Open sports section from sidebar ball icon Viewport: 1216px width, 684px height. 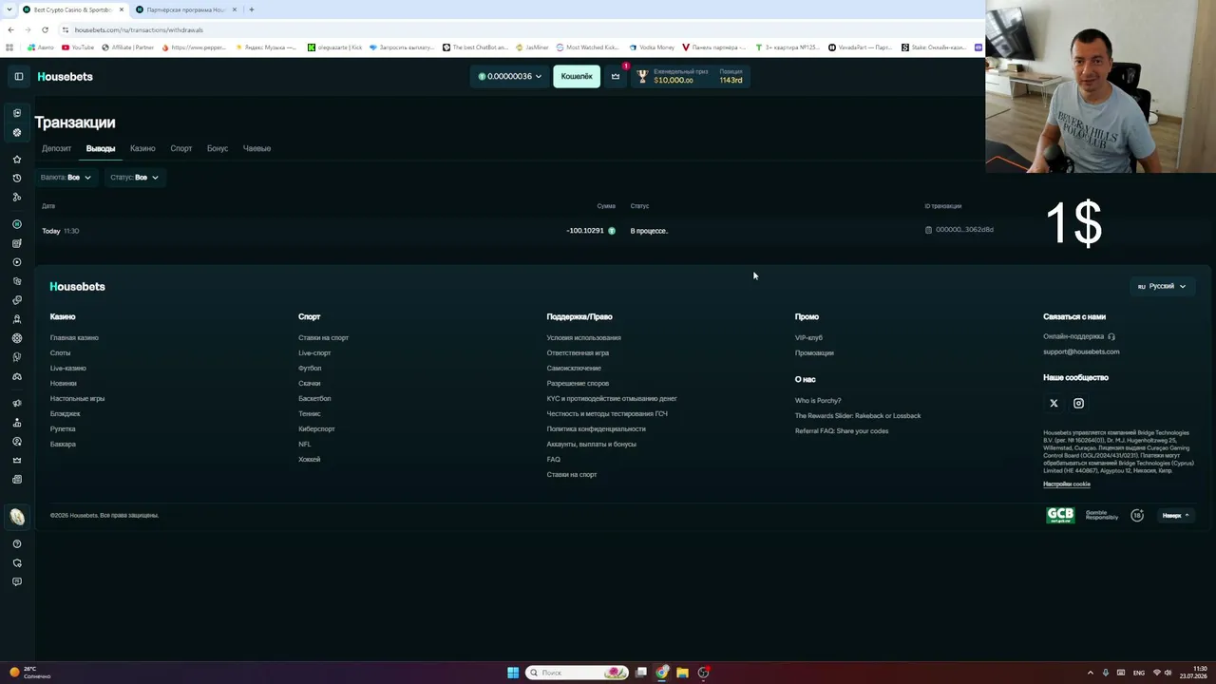[17, 132]
